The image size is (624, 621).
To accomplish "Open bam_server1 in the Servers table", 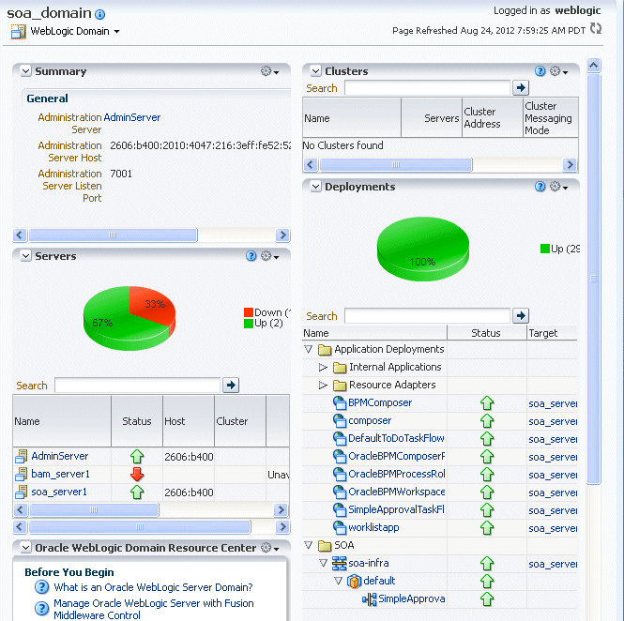I will (x=60, y=474).
